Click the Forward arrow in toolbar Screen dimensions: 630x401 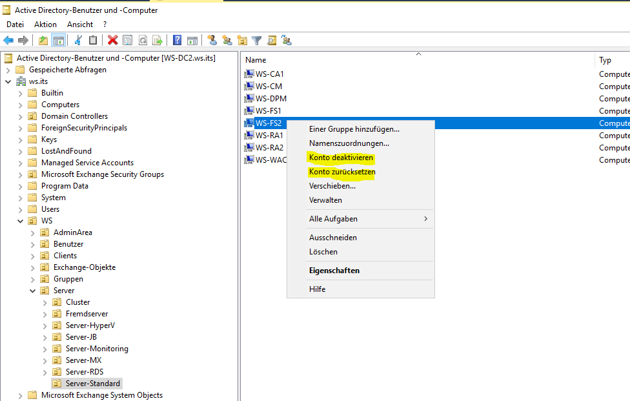pos(23,40)
